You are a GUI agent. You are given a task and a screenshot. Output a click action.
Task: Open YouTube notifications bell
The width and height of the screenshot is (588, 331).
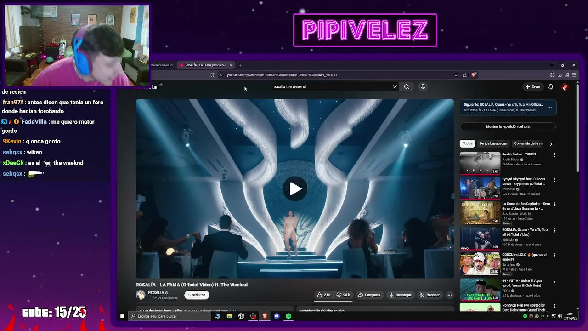click(551, 86)
